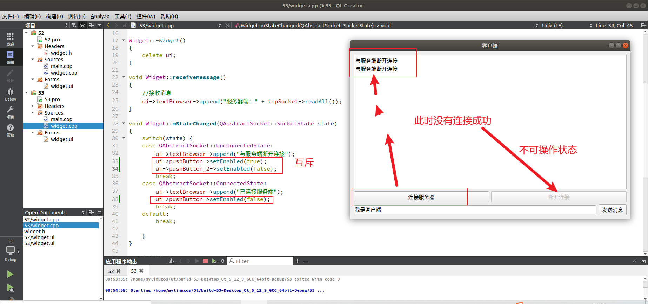Image resolution: width=648 pixels, height=304 pixels.
Task: Click the Filter field in output pane
Action: pos(260,261)
